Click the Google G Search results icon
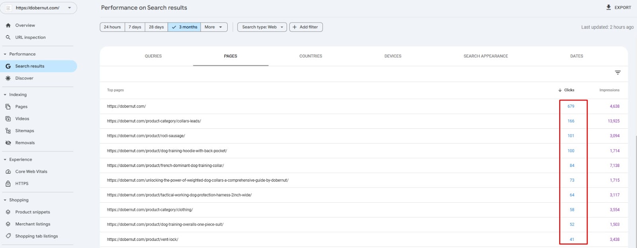Image resolution: width=637 pixels, height=248 pixels. pos(8,66)
